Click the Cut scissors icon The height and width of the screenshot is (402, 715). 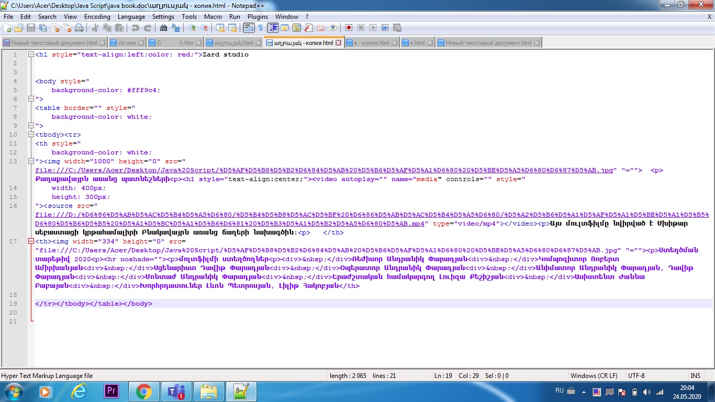coord(95,28)
